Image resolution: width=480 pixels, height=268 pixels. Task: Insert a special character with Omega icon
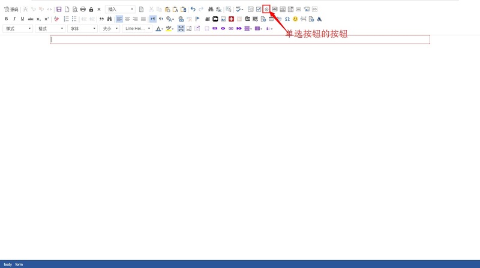click(287, 19)
